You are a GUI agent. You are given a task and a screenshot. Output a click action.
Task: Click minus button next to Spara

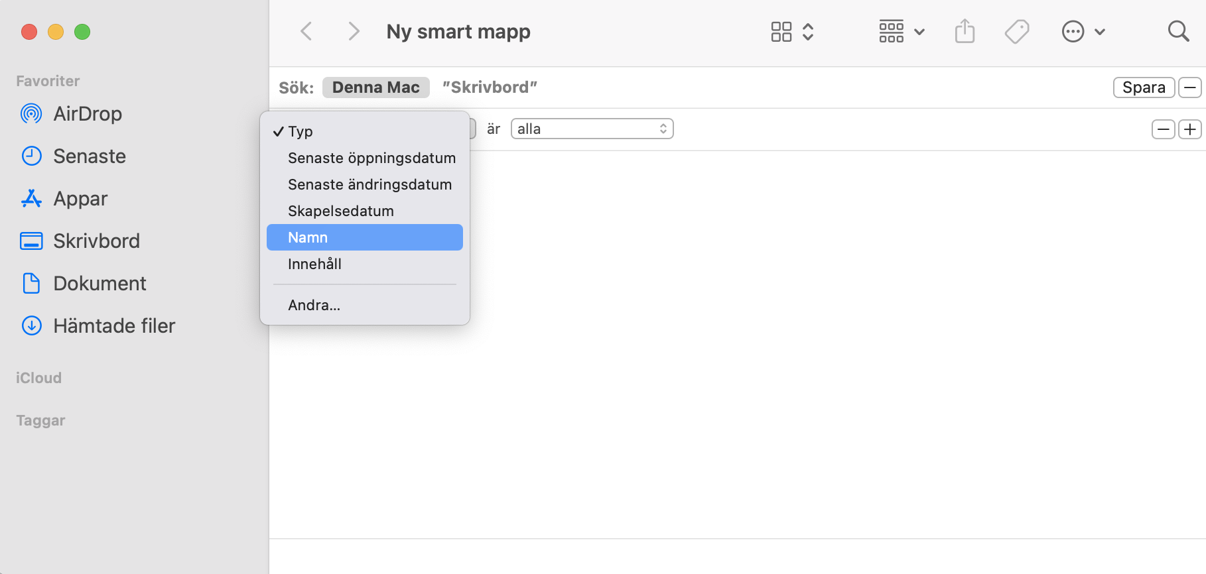point(1190,87)
